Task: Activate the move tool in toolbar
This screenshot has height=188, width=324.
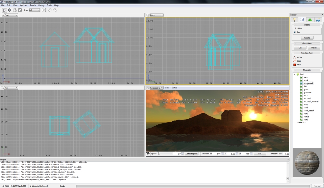Action: [x=9, y=10]
